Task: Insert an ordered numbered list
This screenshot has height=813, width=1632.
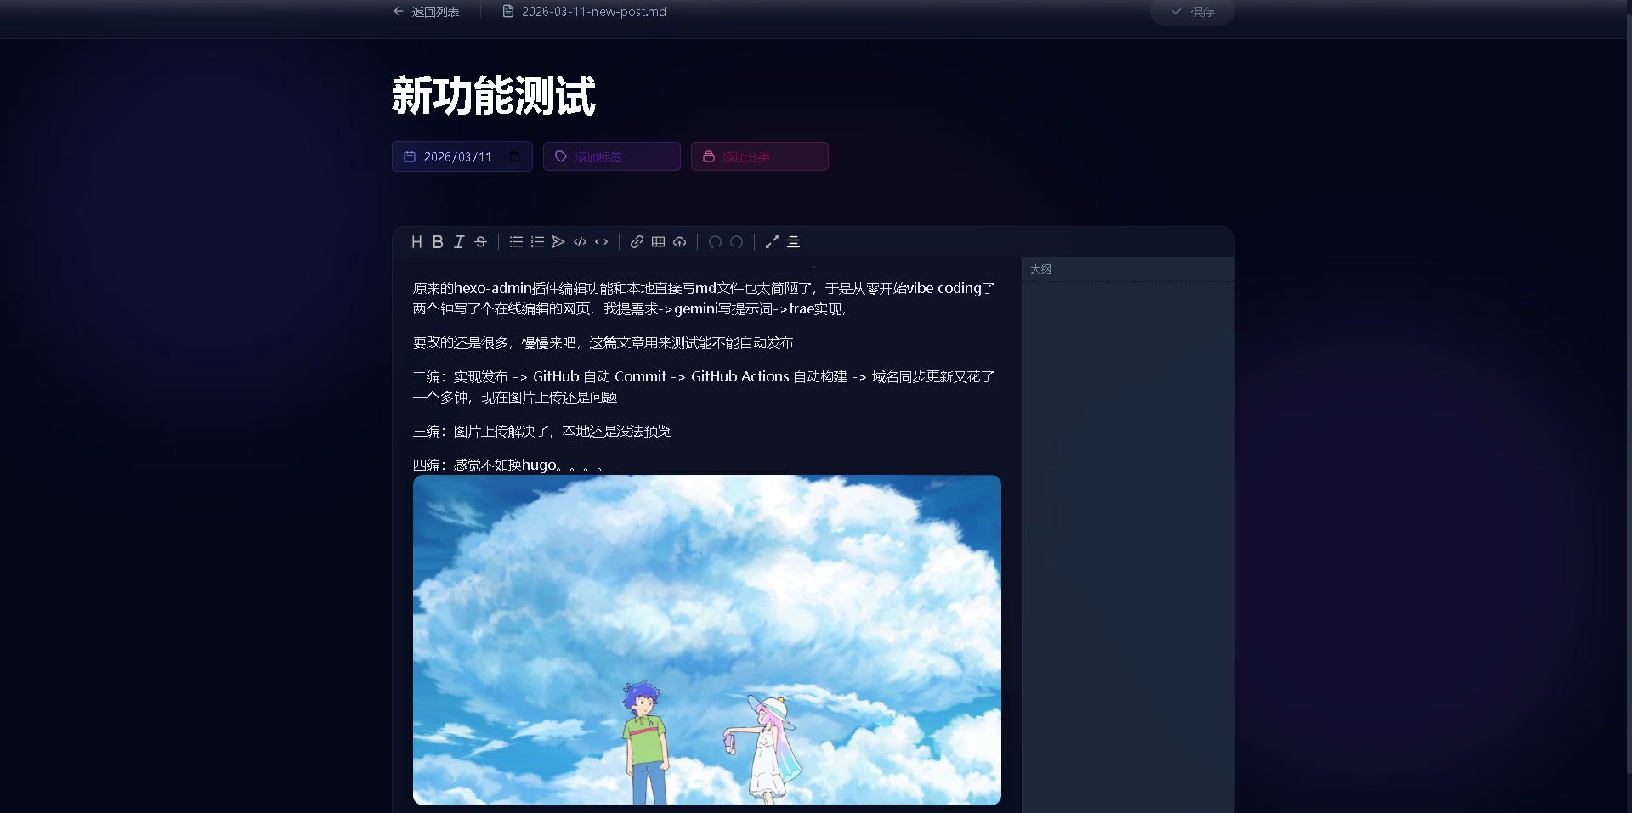Action: 537,242
